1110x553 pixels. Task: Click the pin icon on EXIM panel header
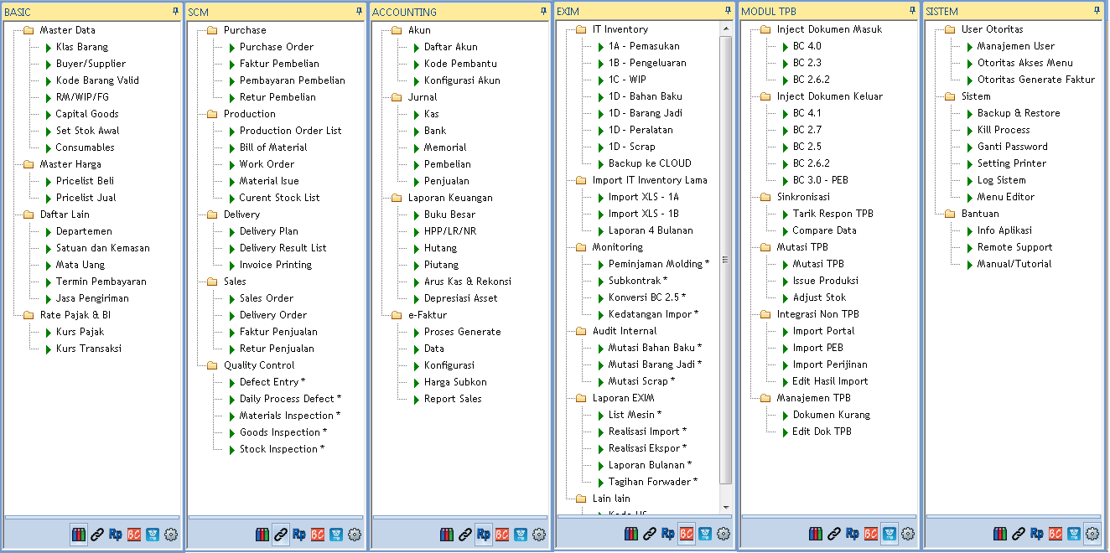pos(728,10)
